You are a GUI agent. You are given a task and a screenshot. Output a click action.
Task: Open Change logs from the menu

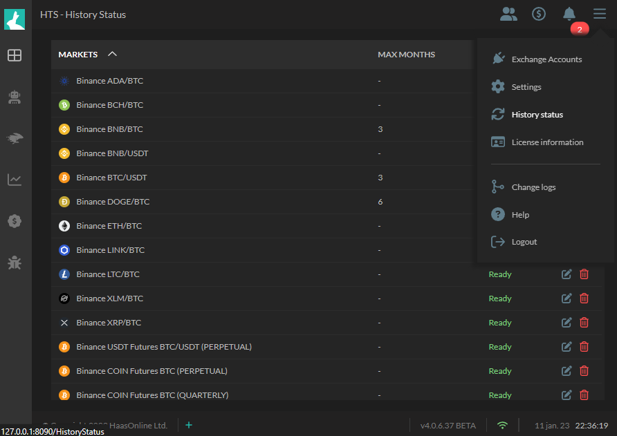tap(533, 187)
